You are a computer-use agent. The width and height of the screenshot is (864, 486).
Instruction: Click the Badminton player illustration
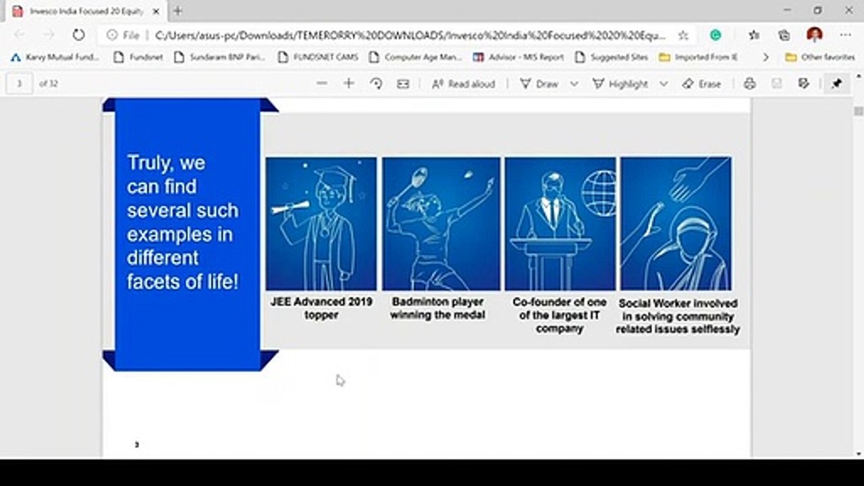(441, 223)
